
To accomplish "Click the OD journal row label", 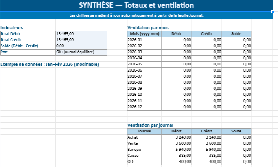I will click(144, 162).
